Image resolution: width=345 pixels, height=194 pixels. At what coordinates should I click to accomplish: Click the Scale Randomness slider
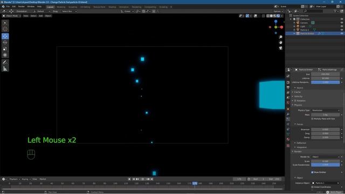(326, 165)
